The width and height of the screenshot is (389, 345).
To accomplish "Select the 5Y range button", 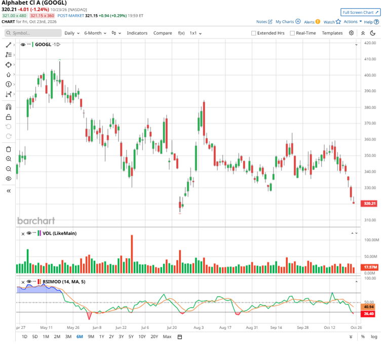I will 131,337.
